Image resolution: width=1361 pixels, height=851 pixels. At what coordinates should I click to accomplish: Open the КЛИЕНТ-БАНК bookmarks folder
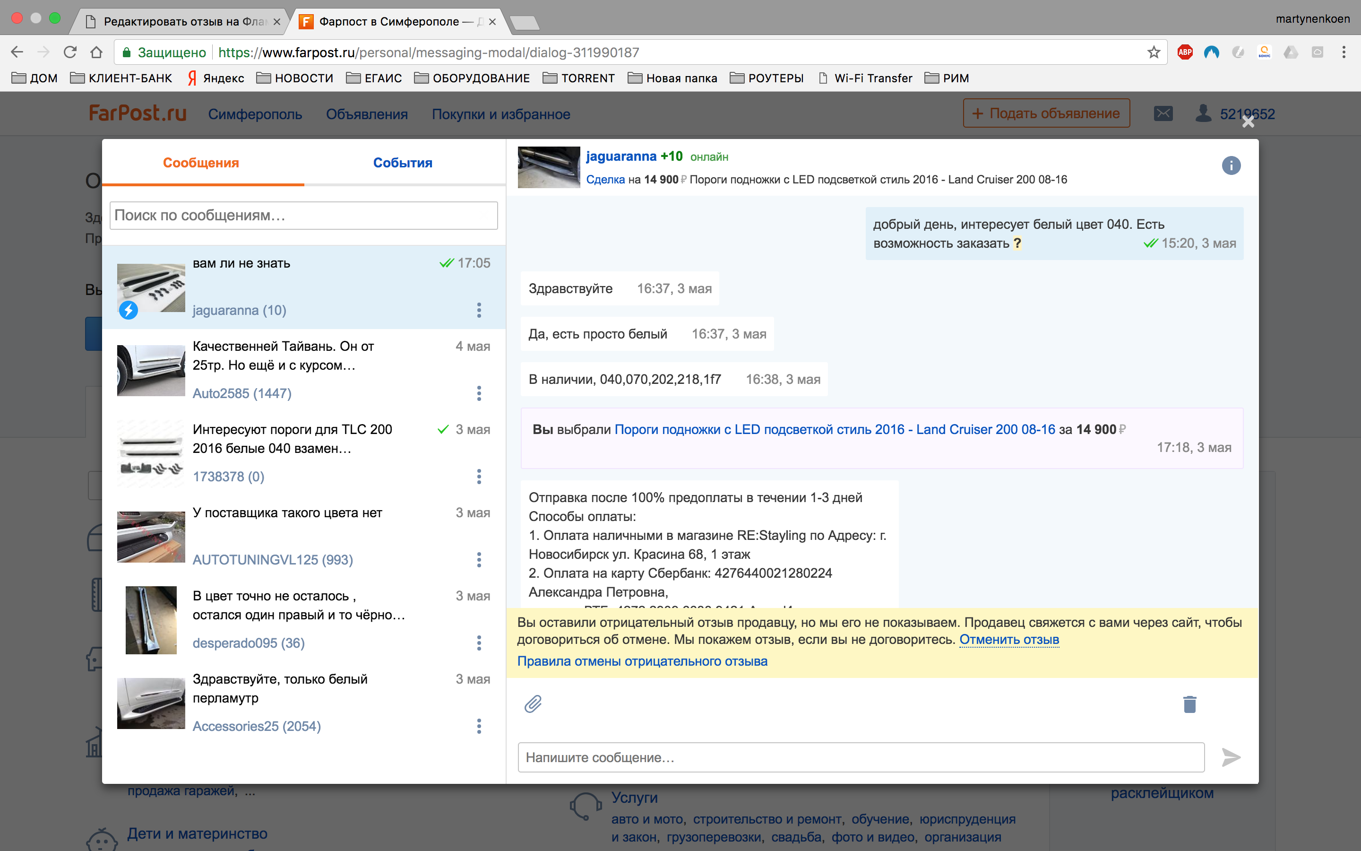point(121,78)
